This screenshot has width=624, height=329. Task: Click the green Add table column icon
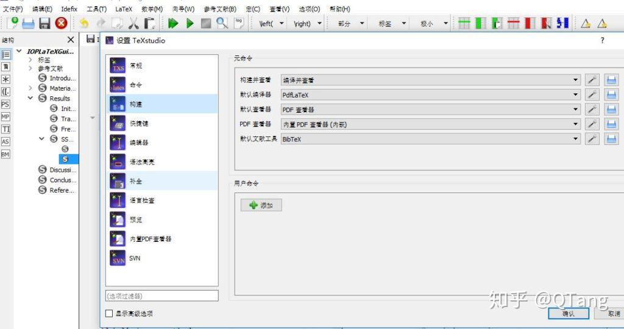481,24
